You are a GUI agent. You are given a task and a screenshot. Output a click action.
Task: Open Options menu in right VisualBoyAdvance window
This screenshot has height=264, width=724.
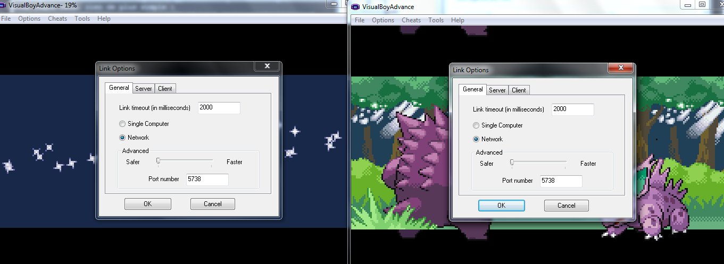(x=383, y=20)
